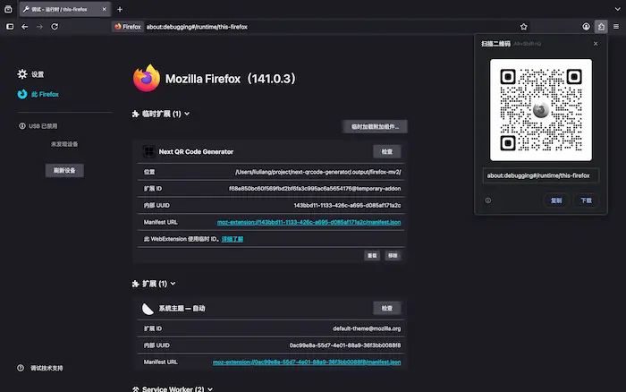Image resolution: width=626 pixels, height=392 pixels.
Task: Click the 刷新设备 button
Action: pos(64,171)
